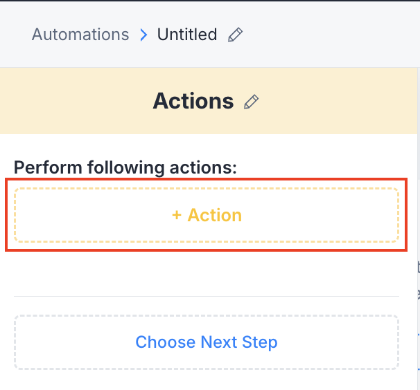420x390 pixels.
Task: Click the 'Next Step' text in the dashed gray box
Action: 238,342
